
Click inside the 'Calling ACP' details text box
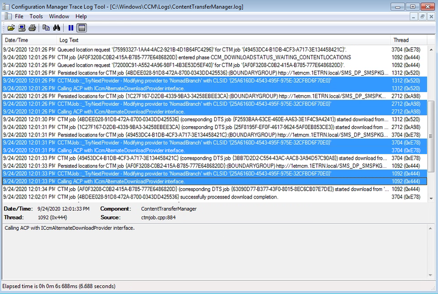[x=219, y=252]
